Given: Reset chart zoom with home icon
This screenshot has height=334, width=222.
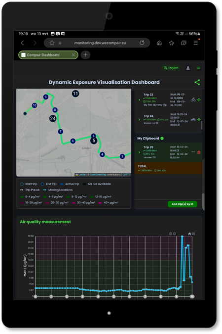Looking at the screenshot, I should pos(189,234).
